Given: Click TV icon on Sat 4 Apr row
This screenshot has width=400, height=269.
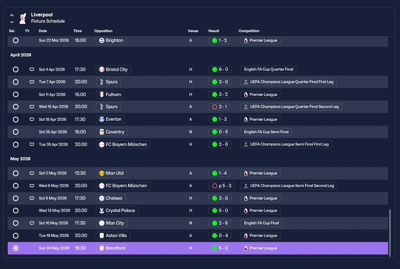Looking at the screenshot, I should [x=32, y=69].
